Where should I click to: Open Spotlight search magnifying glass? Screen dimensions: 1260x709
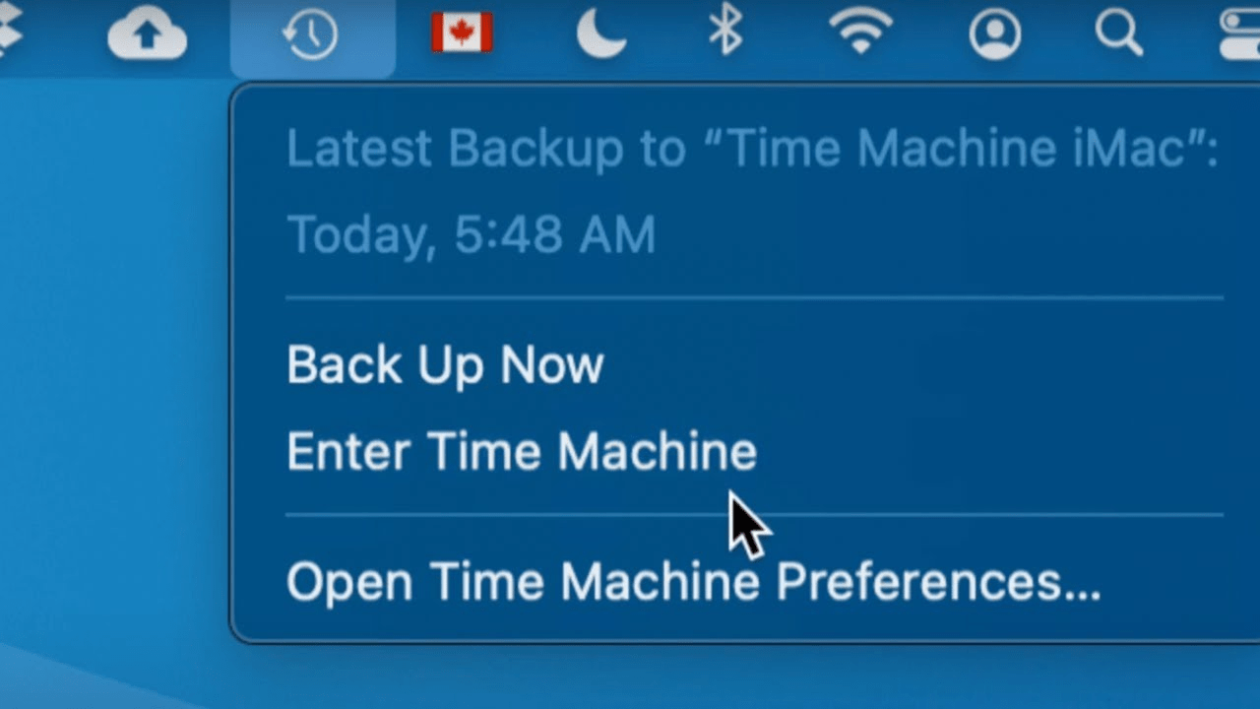[x=1119, y=33]
